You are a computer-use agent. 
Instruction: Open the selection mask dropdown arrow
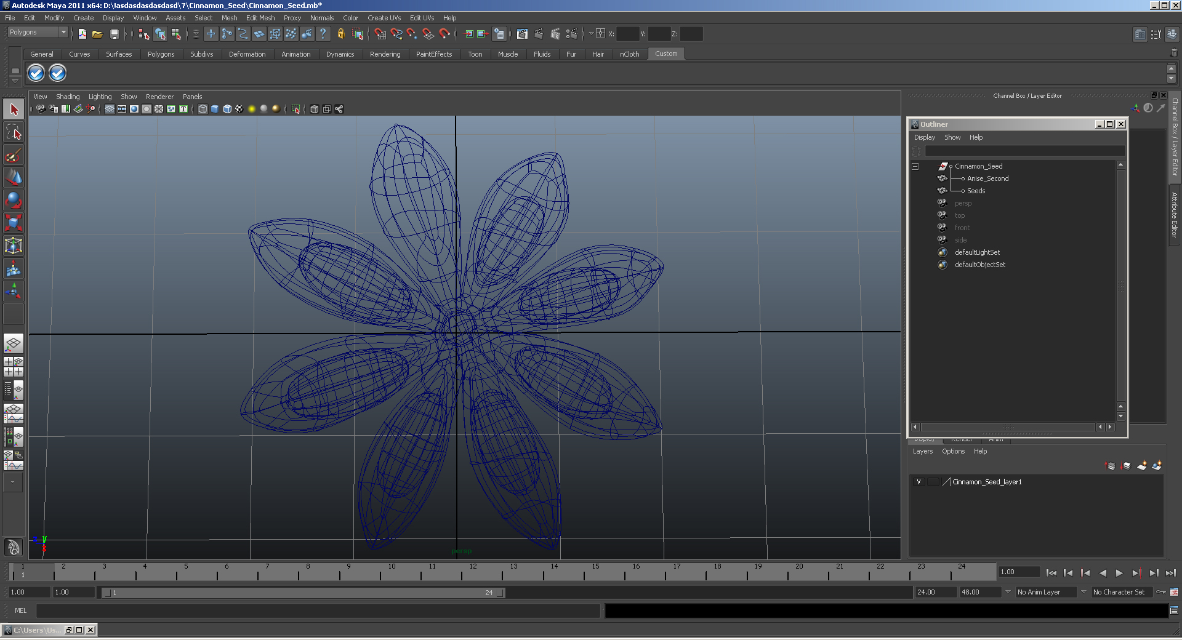tap(196, 34)
